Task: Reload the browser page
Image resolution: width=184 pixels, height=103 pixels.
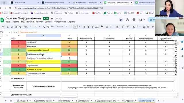Action: (10, 8)
